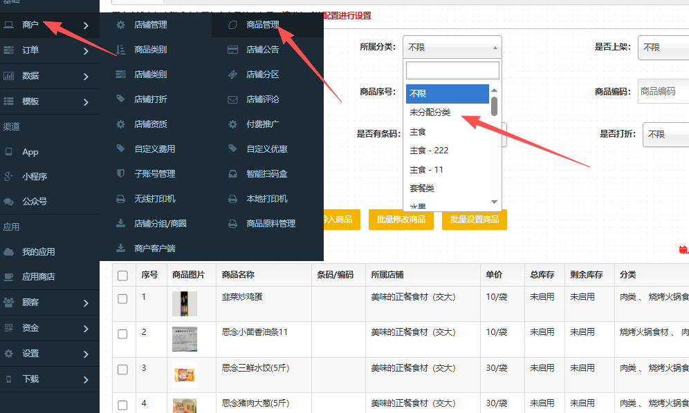Tick the select-all checkbox in table header
This screenshot has height=413, width=689.
coord(122,276)
